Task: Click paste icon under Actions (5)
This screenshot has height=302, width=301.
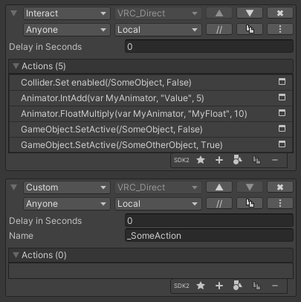Action: (256, 160)
